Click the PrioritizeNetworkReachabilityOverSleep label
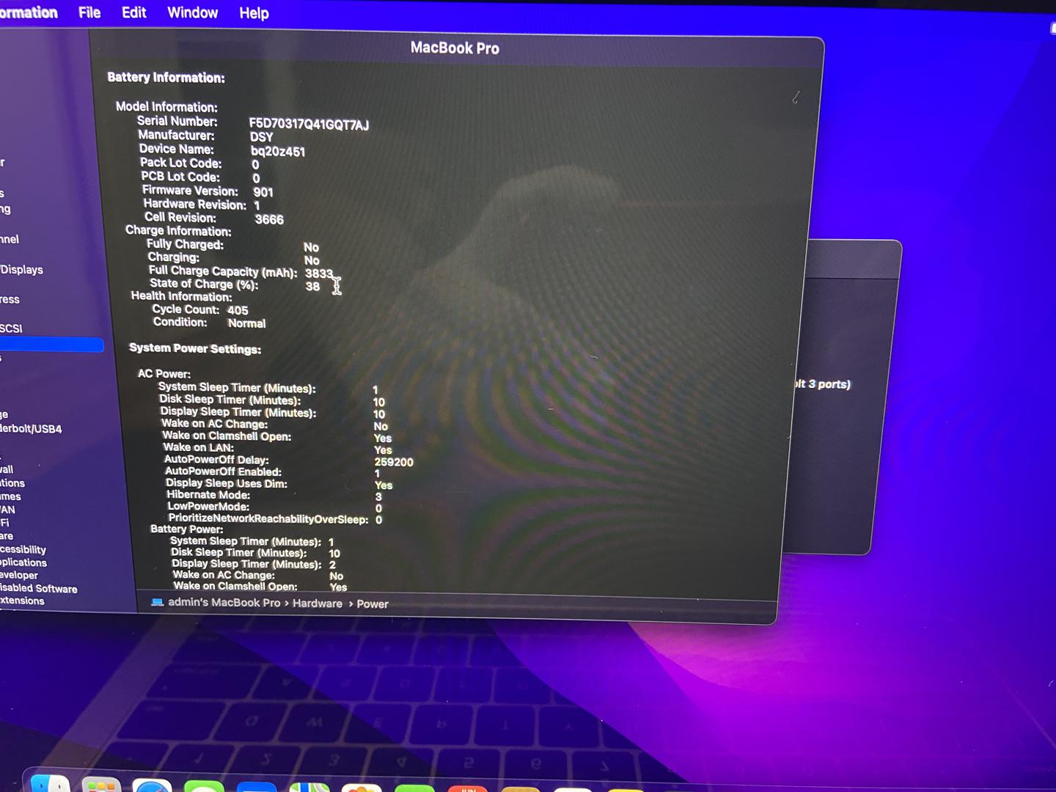The height and width of the screenshot is (792, 1056). click(x=268, y=518)
